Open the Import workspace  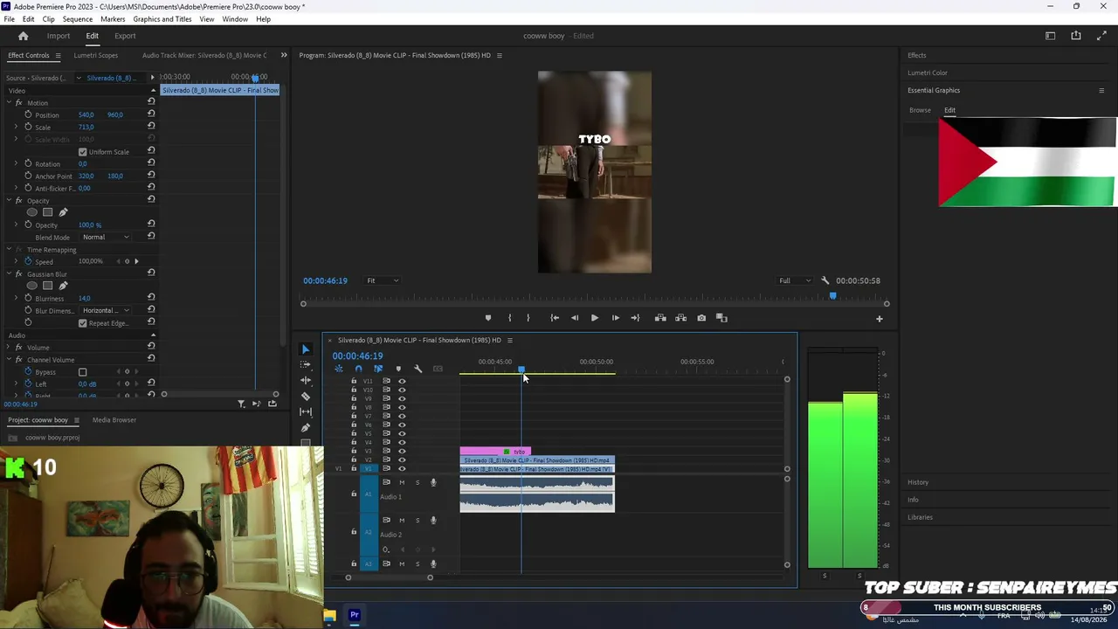click(x=59, y=36)
